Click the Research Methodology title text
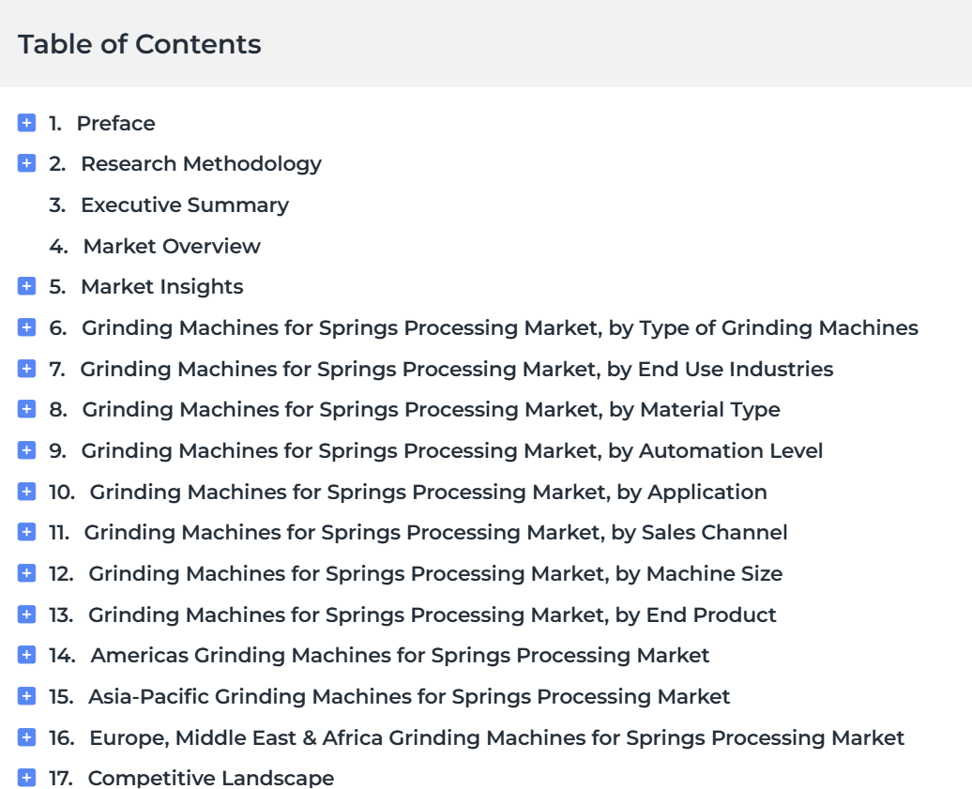 [x=202, y=163]
